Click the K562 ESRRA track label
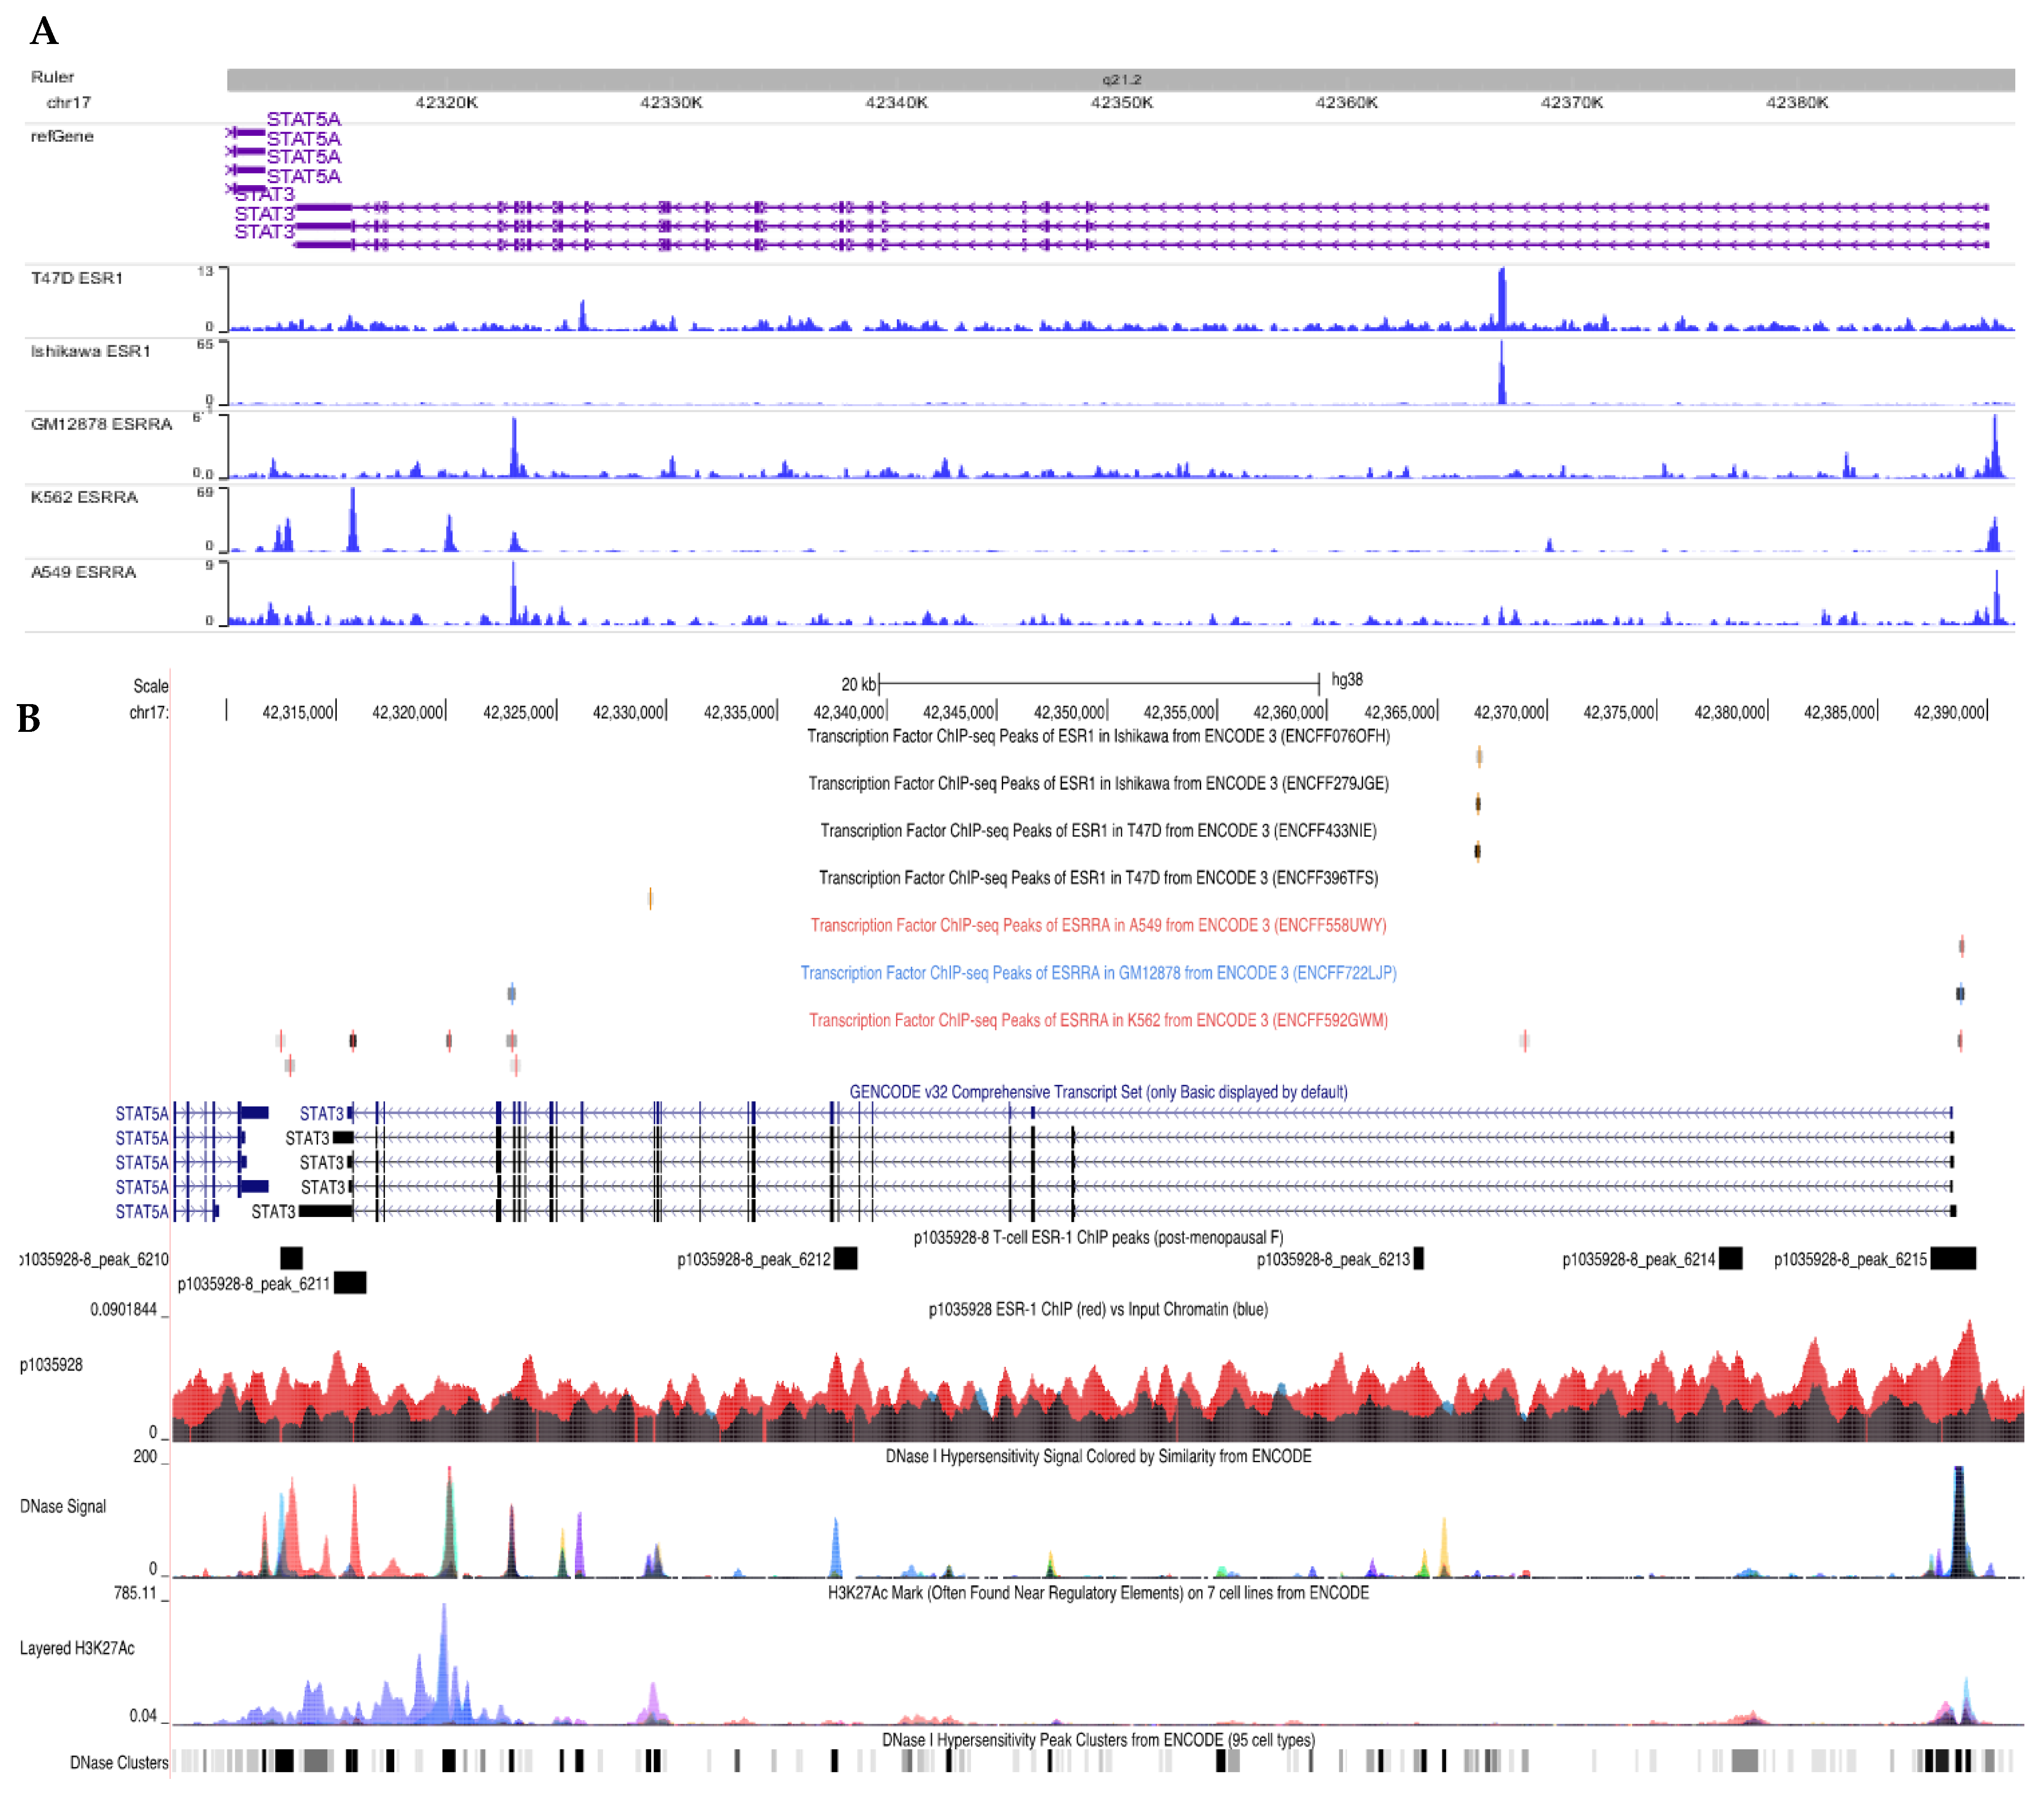 84,497
